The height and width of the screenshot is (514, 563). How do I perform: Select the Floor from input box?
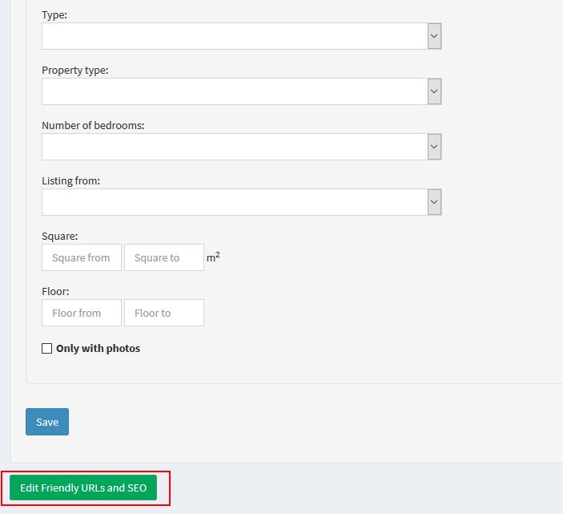coord(82,313)
